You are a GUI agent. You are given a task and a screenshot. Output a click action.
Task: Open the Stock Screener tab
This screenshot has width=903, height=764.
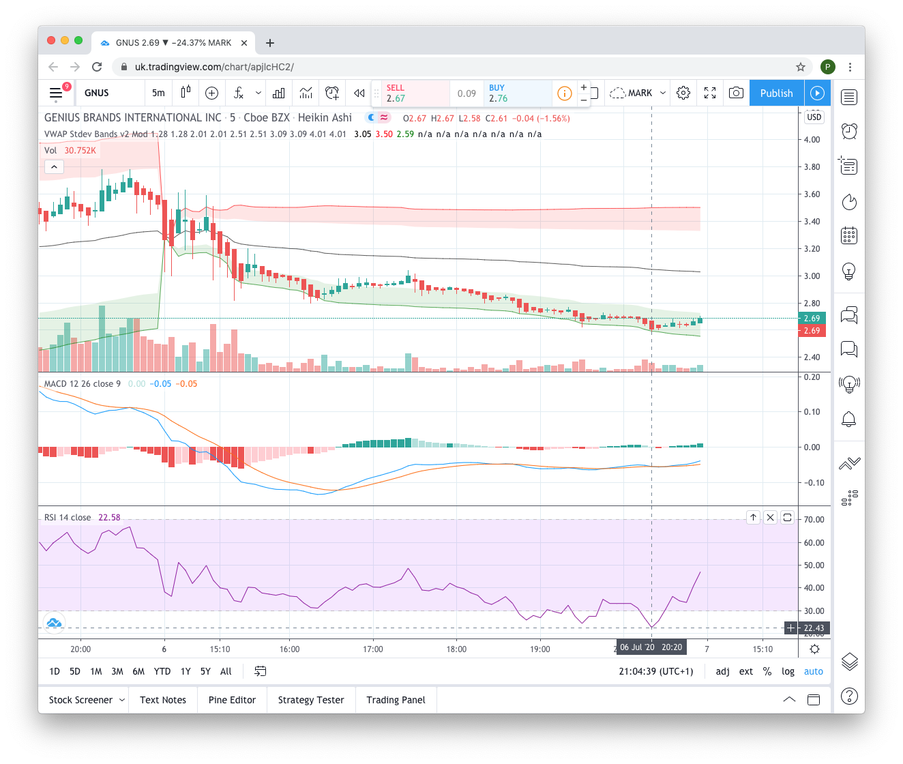(80, 700)
